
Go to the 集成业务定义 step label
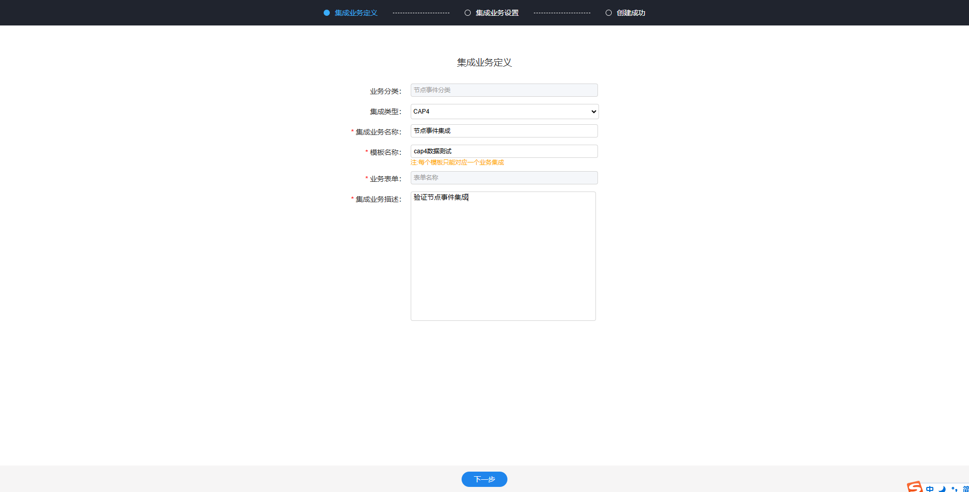coord(356,13)
